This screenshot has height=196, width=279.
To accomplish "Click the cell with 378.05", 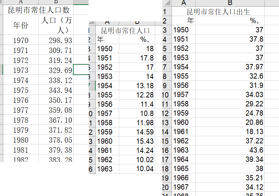I will pyautogui.click(x=56, y=139).
